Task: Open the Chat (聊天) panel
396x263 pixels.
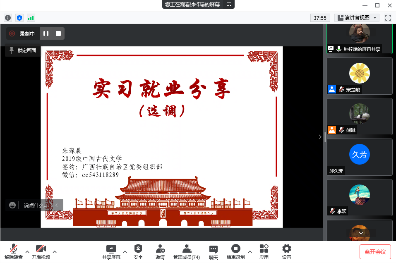Action: pos(213,251)
